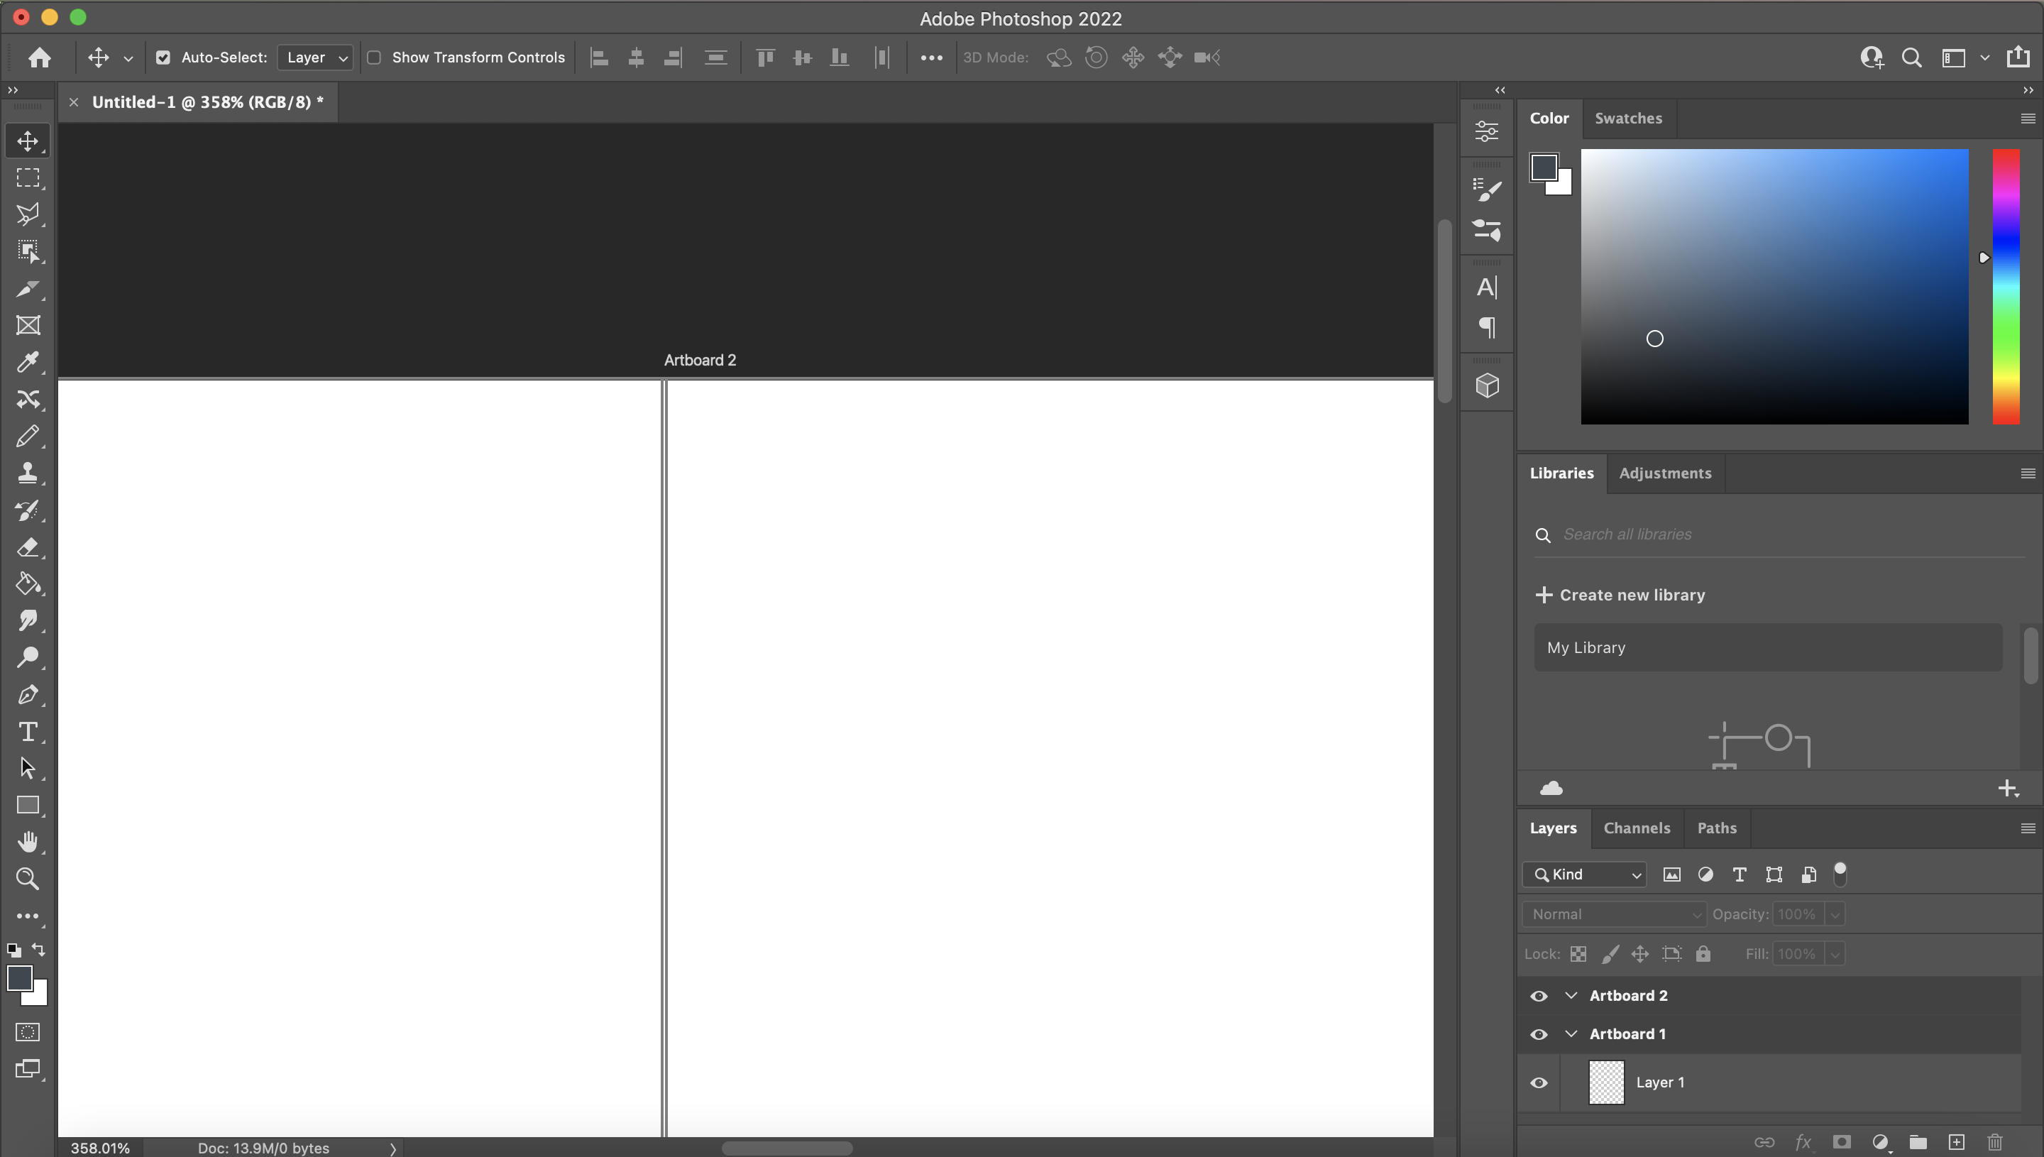
Task: Select the Move tool
Action: 28,141
